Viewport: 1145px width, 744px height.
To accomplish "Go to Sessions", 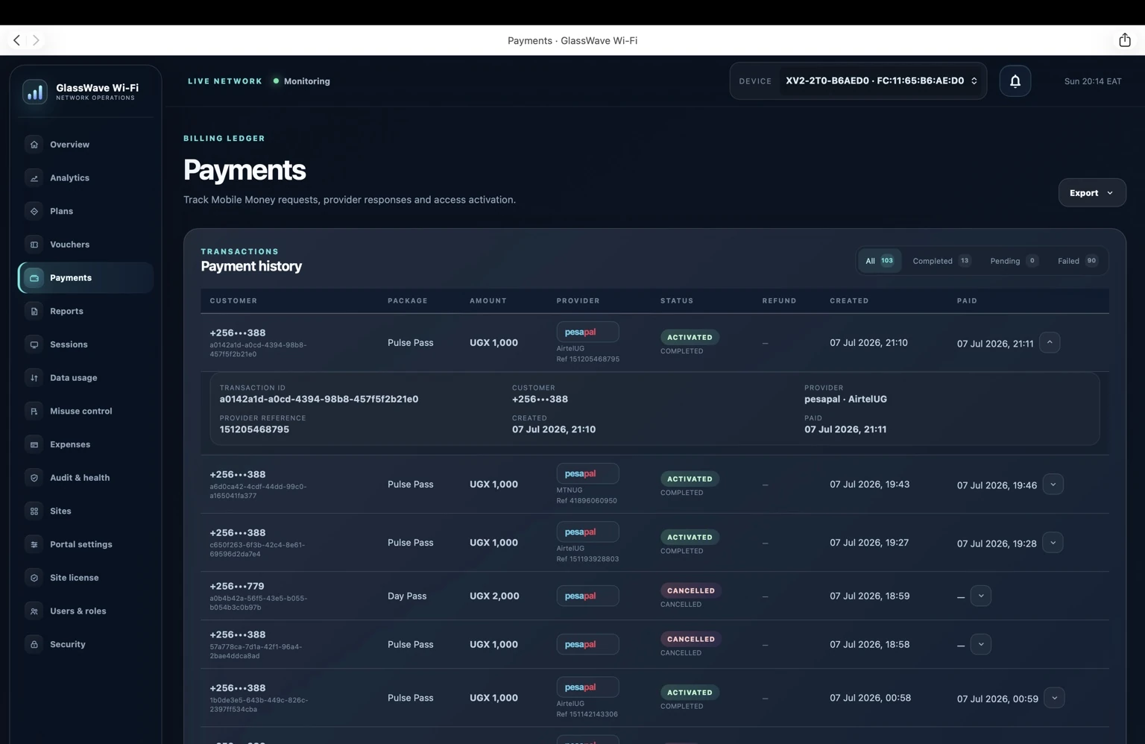I will [86, 344].
